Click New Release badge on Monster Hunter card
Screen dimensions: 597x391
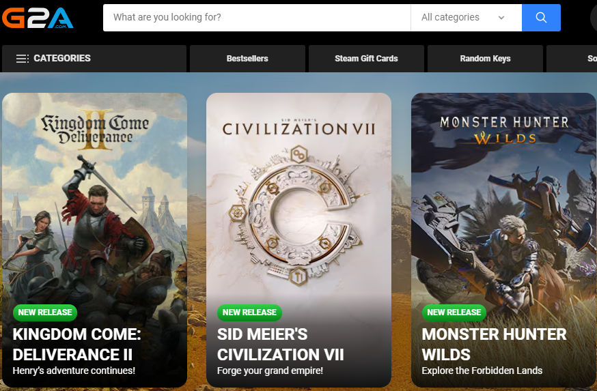(x=454, y=313)
